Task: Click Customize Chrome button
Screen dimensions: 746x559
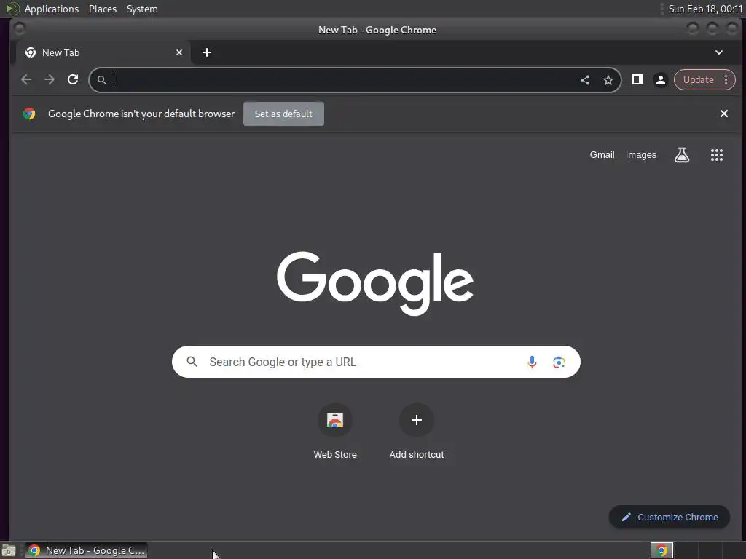Action: coord(670,518)
